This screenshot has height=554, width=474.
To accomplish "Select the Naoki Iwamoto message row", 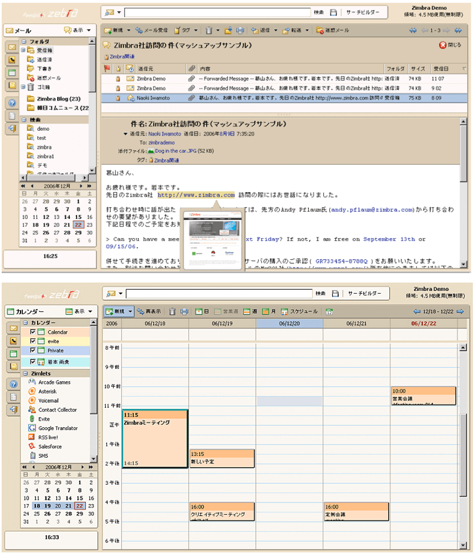I will [284, 98].
